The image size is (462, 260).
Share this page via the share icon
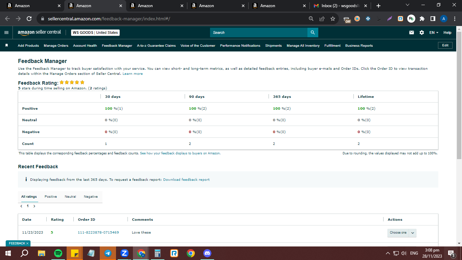pos(322,19)
